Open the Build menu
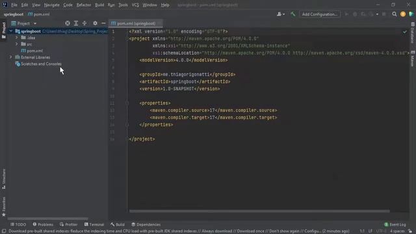This screenshot has width=416, height=234. [99, 5]
